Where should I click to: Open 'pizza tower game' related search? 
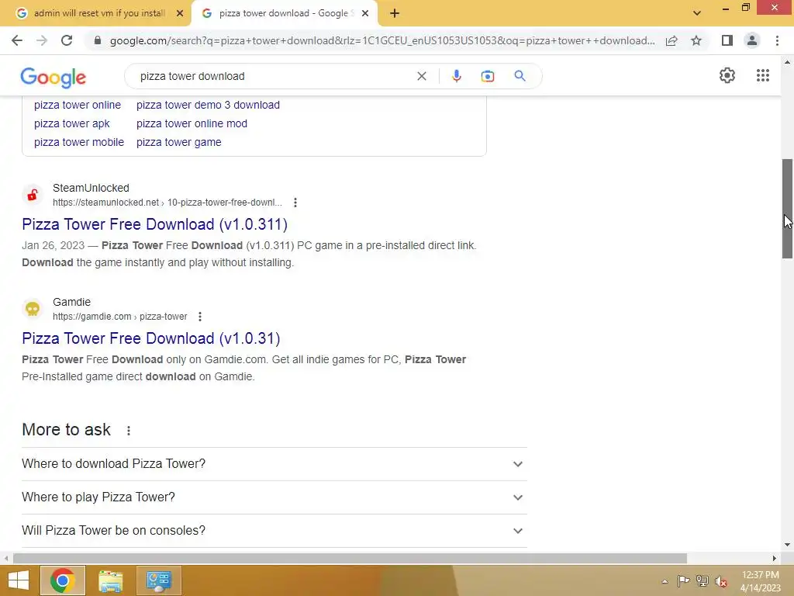pos(179,143)
